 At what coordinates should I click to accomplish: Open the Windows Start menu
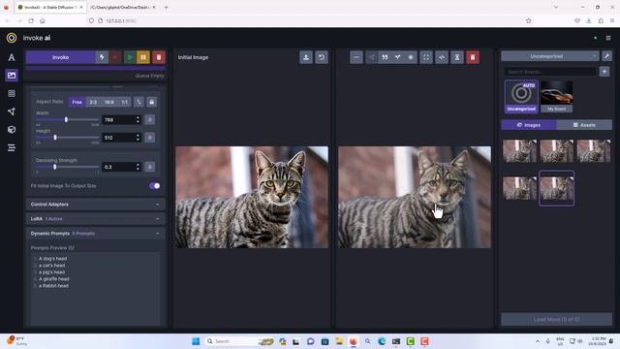(x=196, y=341)
